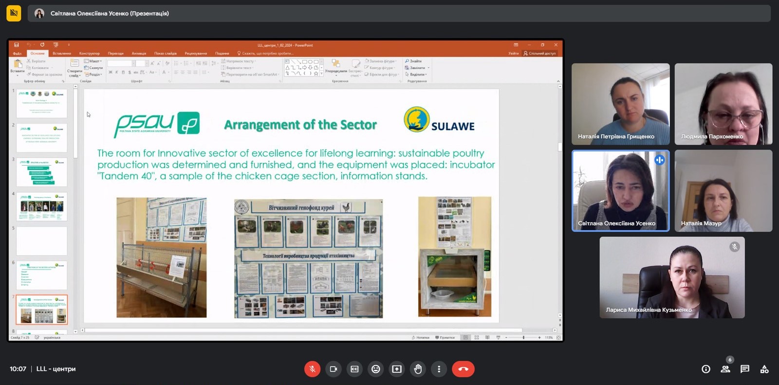Click the Скинути reset button
Viewport: 779px width, 385px height.
93,68
